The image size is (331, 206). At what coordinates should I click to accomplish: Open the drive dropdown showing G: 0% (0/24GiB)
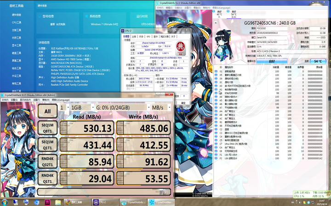[123, 108]
